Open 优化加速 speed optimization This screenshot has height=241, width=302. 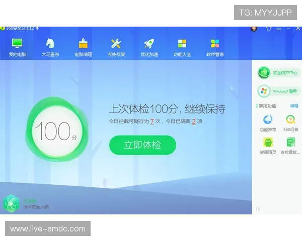click(x=149, y=48)
